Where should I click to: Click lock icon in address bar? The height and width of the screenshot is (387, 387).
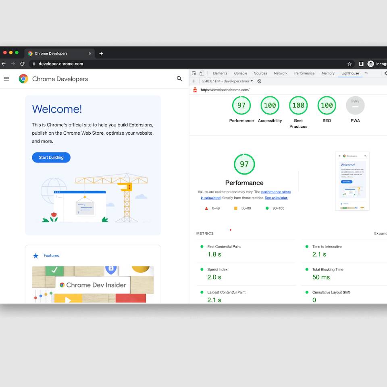pyautogui.click(x=34, y=64)
